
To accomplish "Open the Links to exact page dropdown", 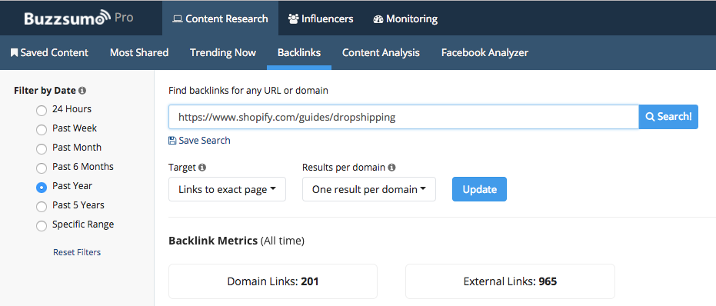I will [227, 189].
